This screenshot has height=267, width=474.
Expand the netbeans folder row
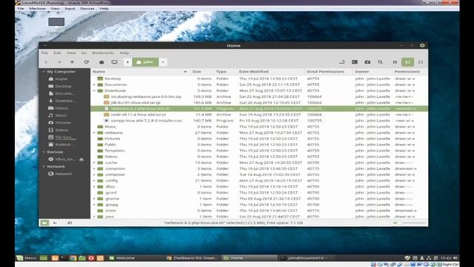coord(94,133)
